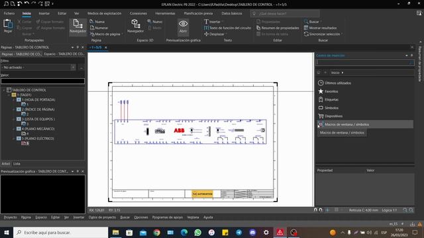Viewport: 424px width, 238px height.
Task: Collapse the 2 (ÍNDICE DE PÁGINA) node
Action: click(13, 109)
